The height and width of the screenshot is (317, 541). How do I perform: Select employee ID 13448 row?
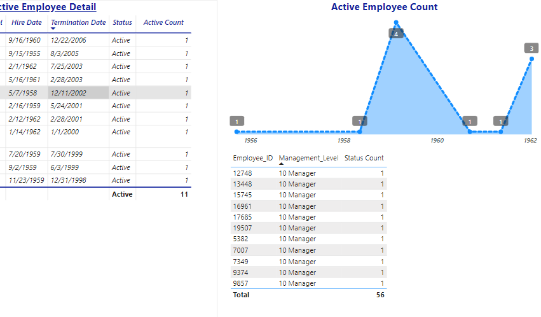coord(309,184)
